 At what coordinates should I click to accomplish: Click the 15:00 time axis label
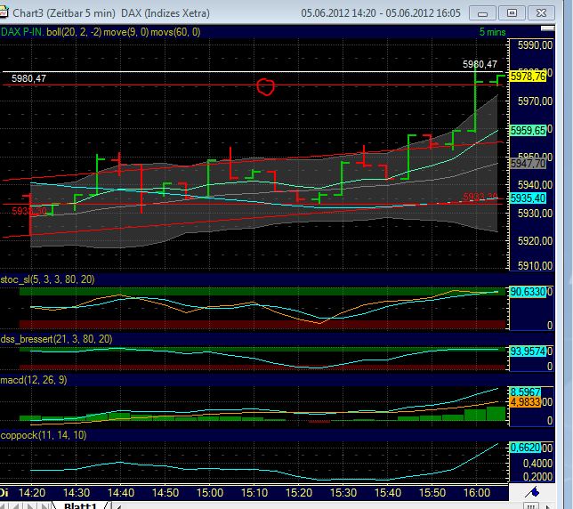point(210,493)
